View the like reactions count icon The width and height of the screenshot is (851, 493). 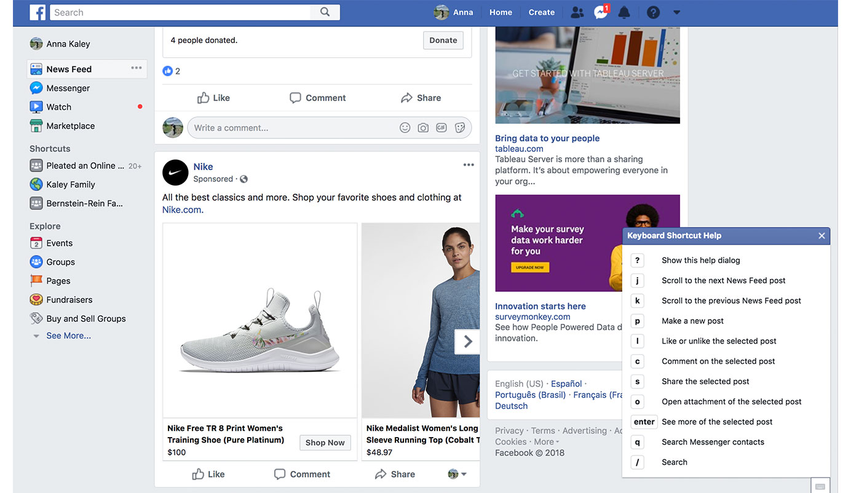tap(167, 71)
